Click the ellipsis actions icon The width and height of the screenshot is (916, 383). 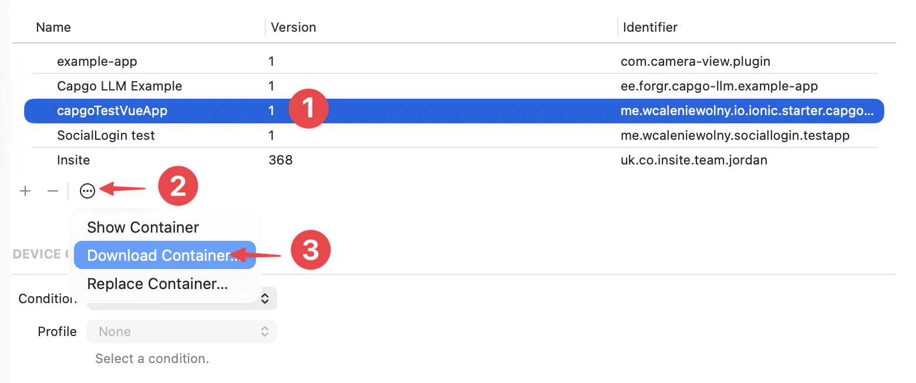tap(87, 191)
